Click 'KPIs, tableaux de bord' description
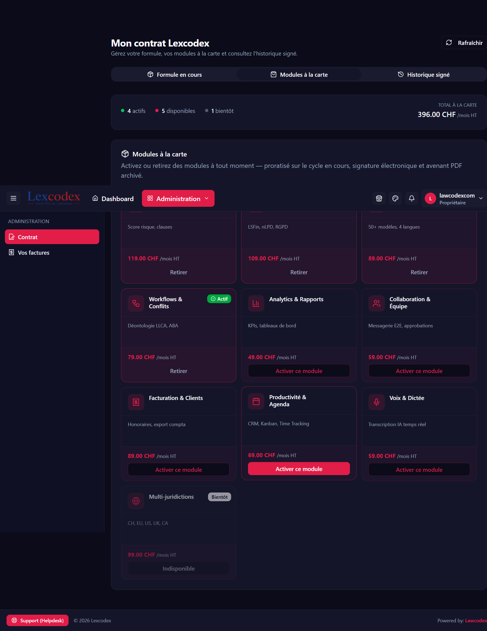 pos(272,326)
